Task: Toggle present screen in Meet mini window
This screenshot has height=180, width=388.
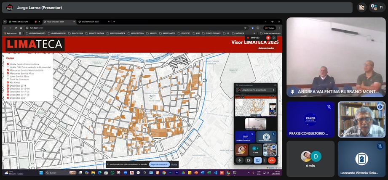Action: tap(257, 160)
